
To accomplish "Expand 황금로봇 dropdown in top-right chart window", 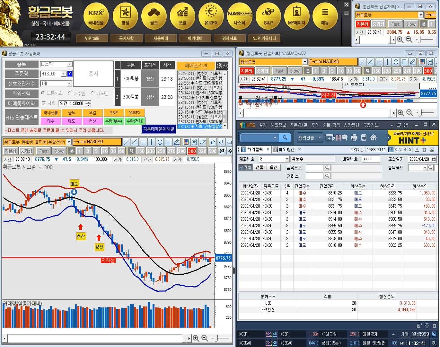I will coord(421,15).
